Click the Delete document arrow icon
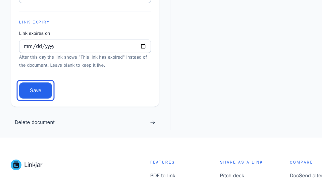 pos(153,122)
